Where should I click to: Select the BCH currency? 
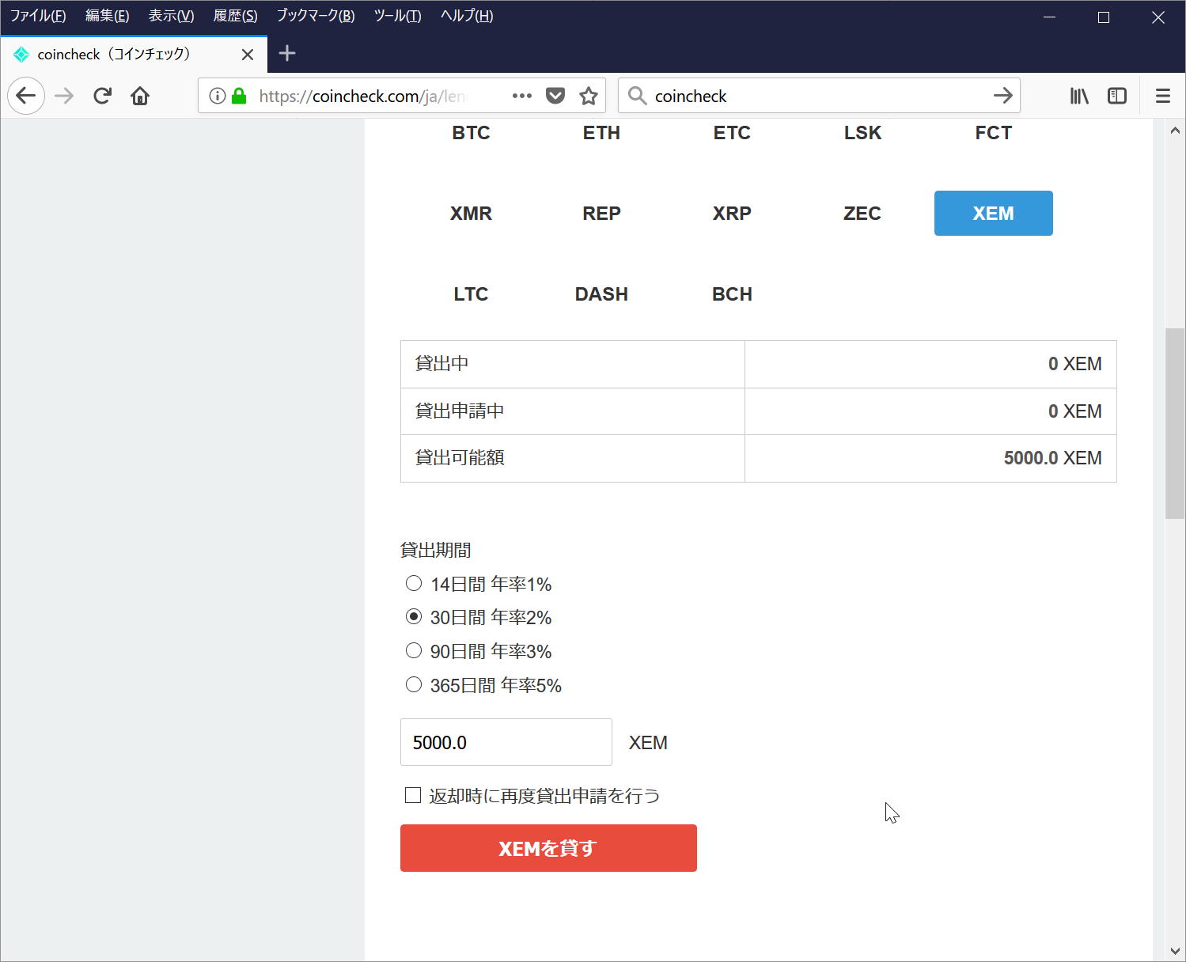click(x=733, y=294)
